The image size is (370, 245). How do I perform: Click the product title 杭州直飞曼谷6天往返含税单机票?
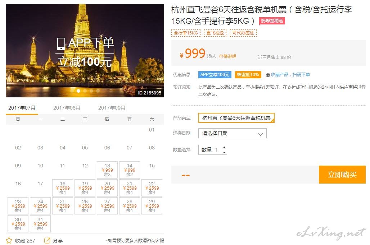pyautogui.click(x=261, y=15)
